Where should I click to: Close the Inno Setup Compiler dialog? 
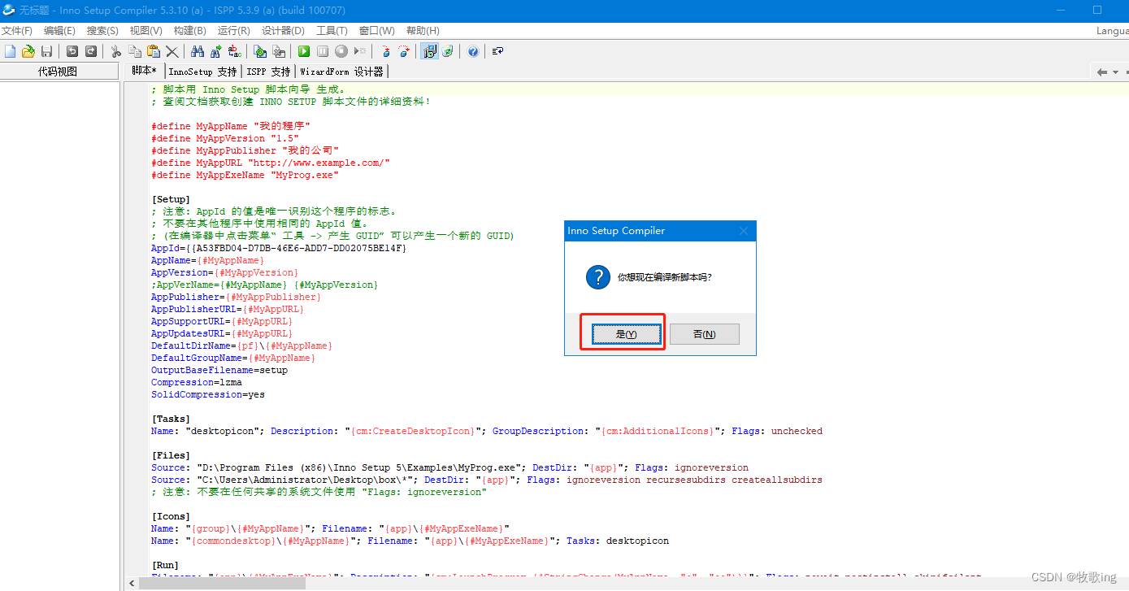click(x=743, y=231)
